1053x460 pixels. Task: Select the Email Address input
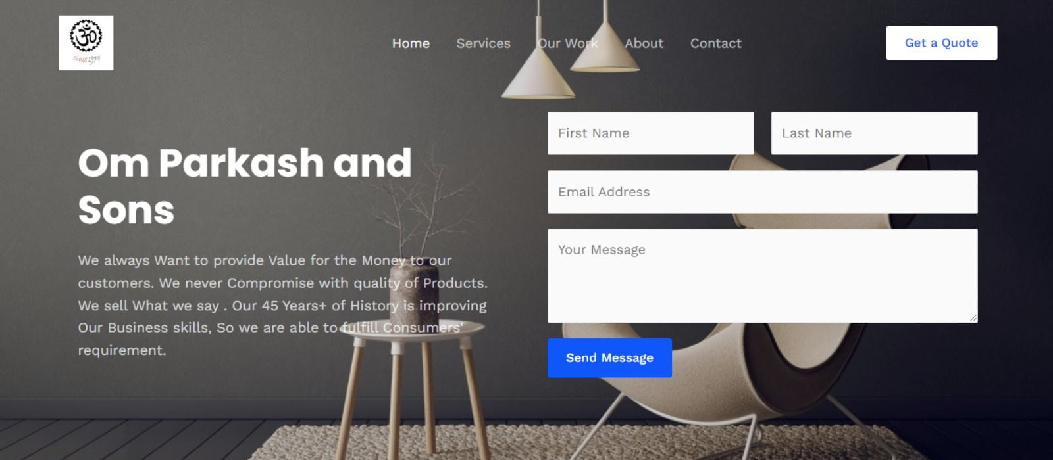point(762,192)
